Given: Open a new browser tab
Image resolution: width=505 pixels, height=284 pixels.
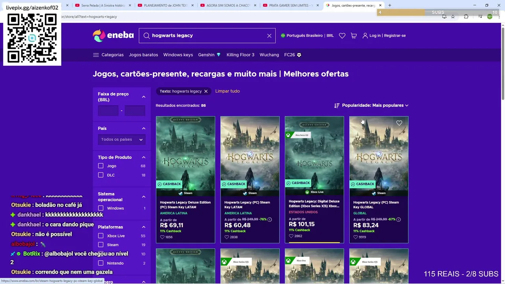Looking at the screenshot, I should point(389,6).
